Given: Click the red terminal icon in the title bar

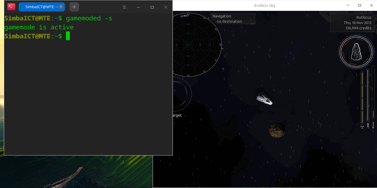Looking at the screenshot, I should (x=11, y=6).
